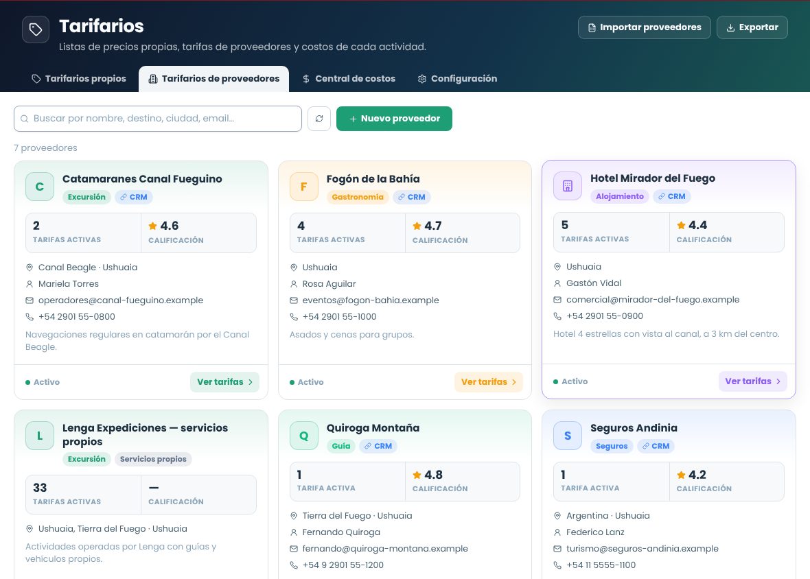Click the phone icon beside +54 9 2901 55-1200
Screen dimensions: 810x579
pos(293,565)
